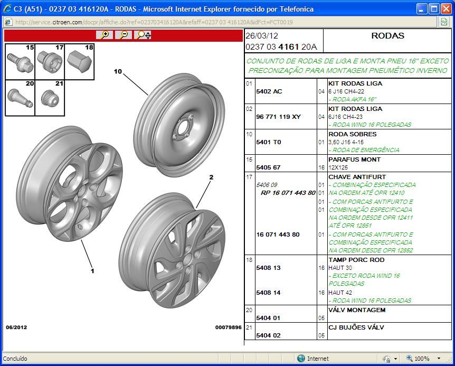Click the RODAS heading
Screen dimensions: 455x366
coord(387,36)
